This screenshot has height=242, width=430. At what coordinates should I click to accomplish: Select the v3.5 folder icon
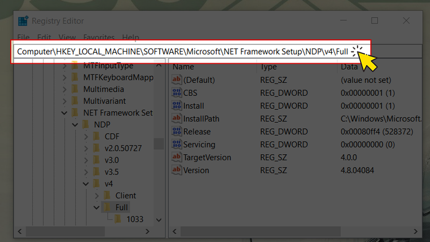(96, 171)
